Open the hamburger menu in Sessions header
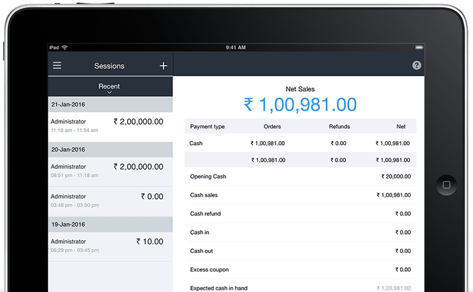The image size is (473, 292). tap(57, 66)
